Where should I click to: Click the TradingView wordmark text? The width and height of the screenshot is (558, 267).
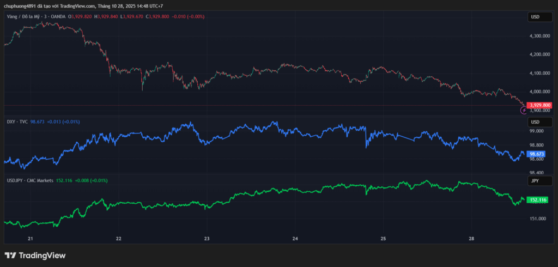(42, 255)
